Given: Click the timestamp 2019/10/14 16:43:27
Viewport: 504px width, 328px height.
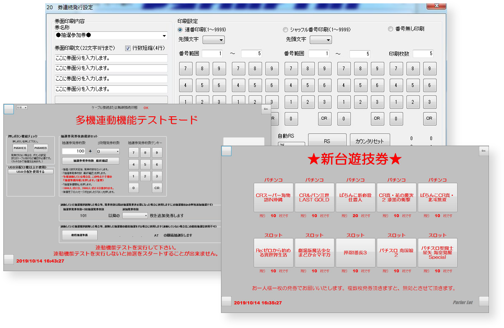Looking at the screenshot, I should click(x=40, y=261).
